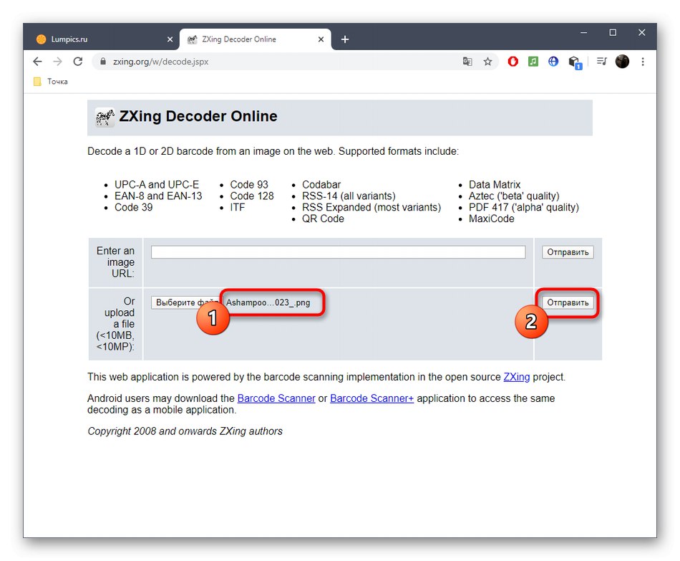Click the QR Code list item

(323, 219)
